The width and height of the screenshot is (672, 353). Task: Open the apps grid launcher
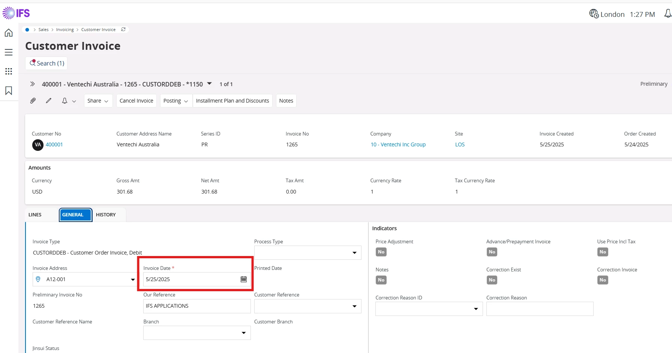pos(9,71)
